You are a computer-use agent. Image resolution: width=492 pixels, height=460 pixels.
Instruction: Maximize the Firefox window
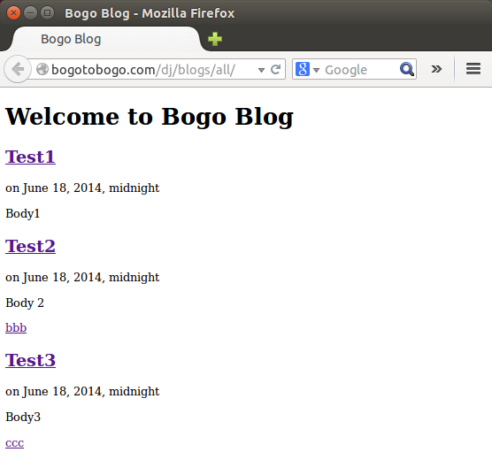(48, 13)
